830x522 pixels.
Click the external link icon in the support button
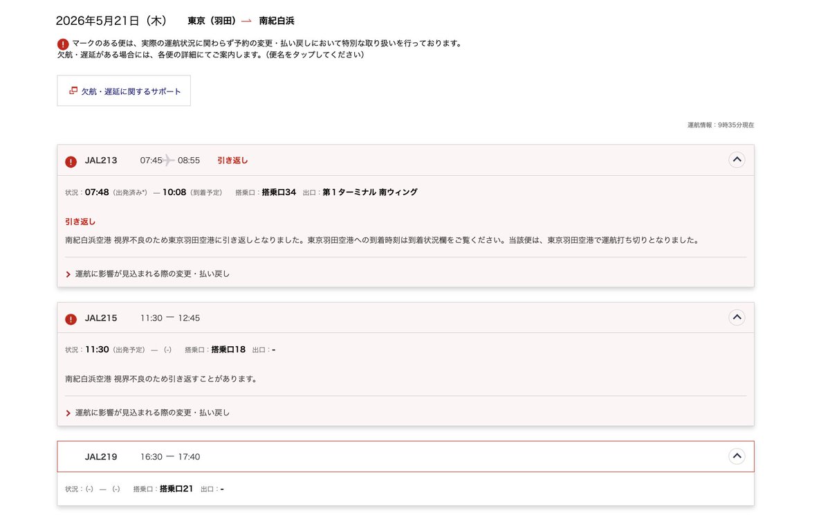point(73,91)
